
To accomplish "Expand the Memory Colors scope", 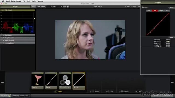I will [x=3, y=43].
